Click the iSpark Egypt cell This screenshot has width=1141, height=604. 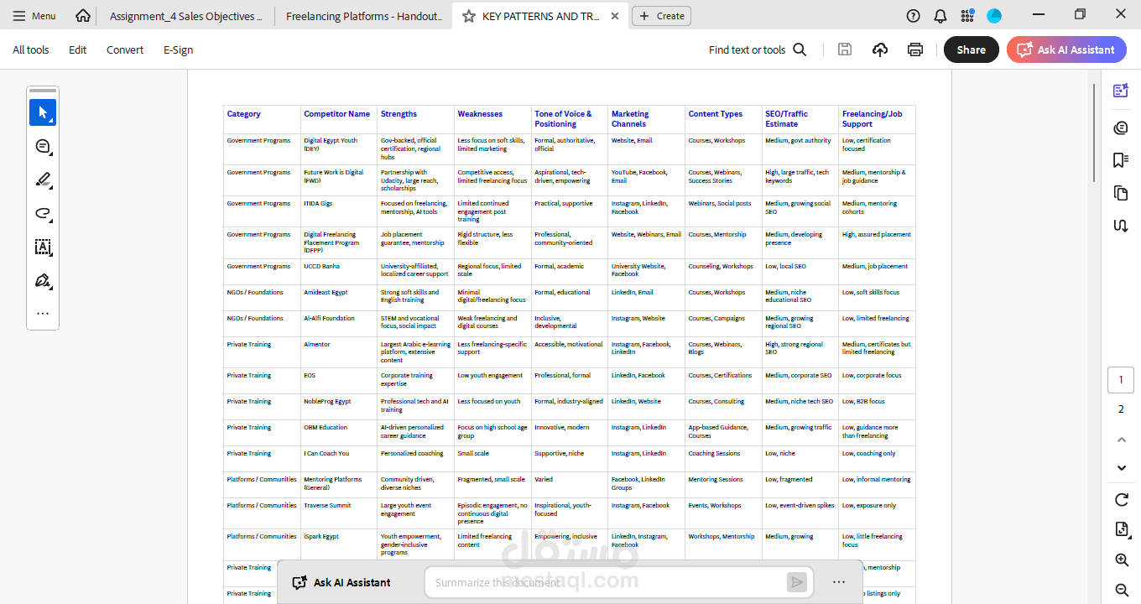pyautogui.click(x=321, y=537)
